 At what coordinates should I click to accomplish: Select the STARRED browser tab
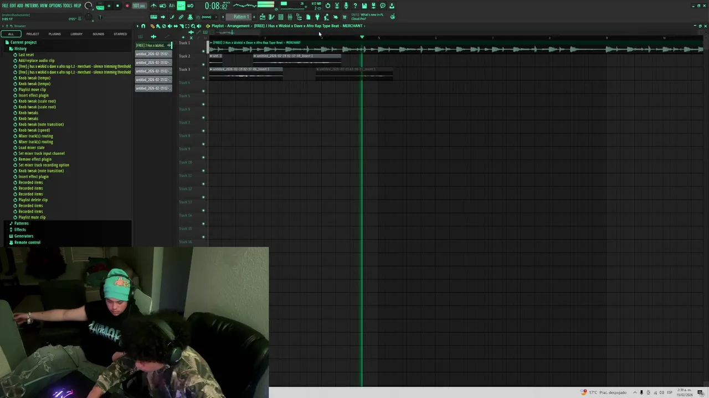click(120, 34)
